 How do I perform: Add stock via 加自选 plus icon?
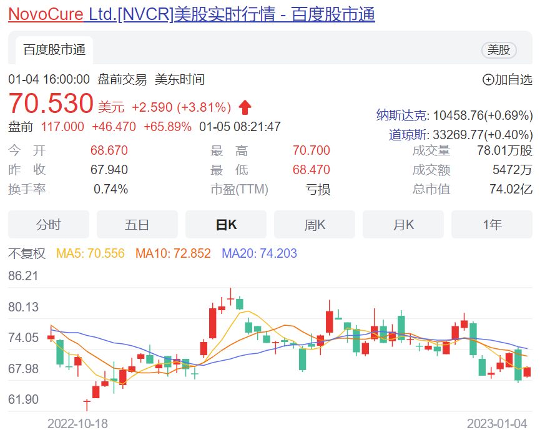(488, 79)
